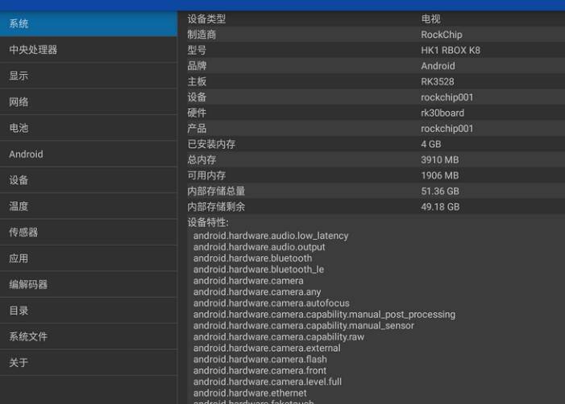Click the 4 GB installed memory value
Viewport: 565px width, 404px height.
point(431,144)
